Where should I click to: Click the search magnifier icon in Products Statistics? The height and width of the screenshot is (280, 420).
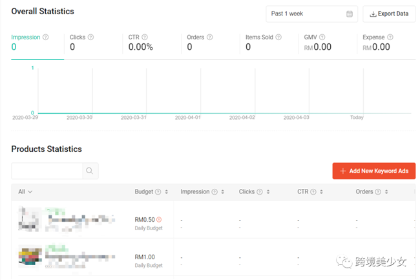click(90, 171)
